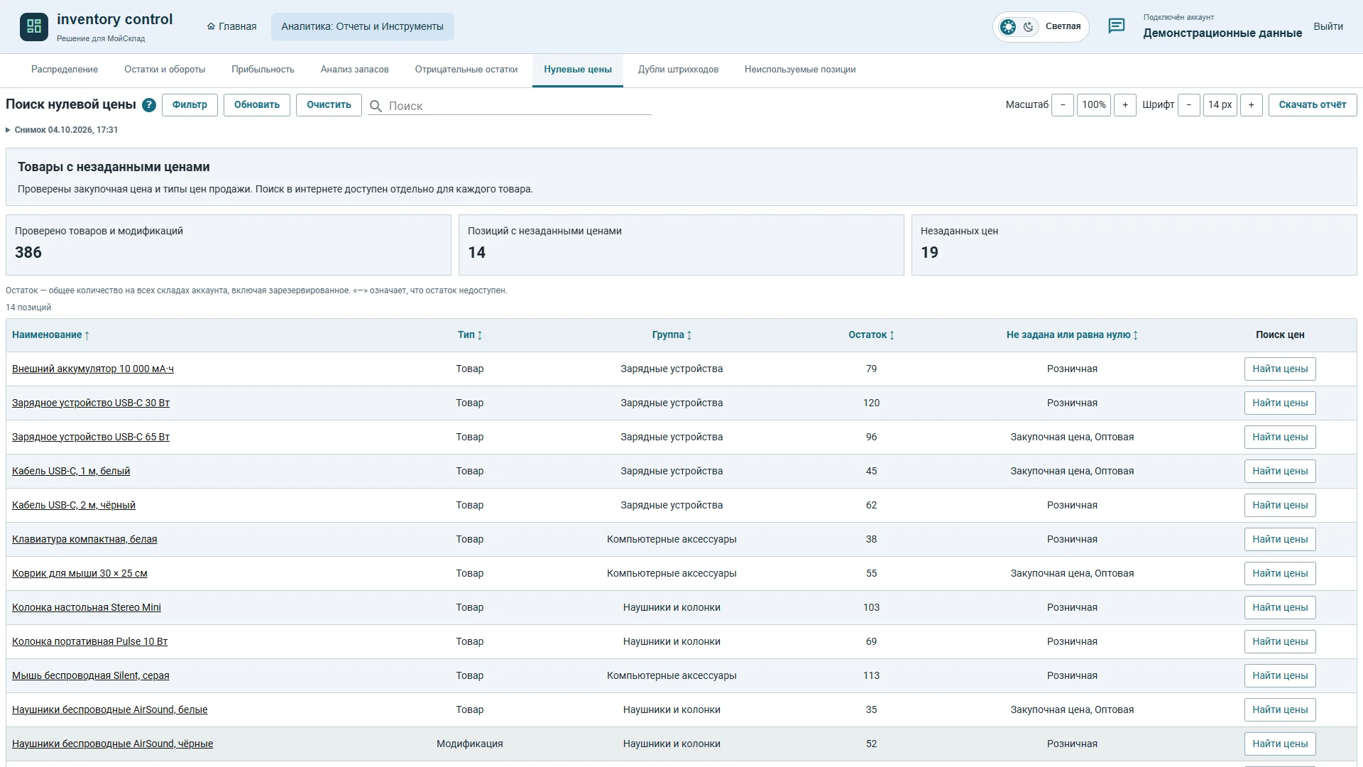Open Дубли штрихкодов tab
This screenshot has width=1363, height=767.
coord(678,70)
